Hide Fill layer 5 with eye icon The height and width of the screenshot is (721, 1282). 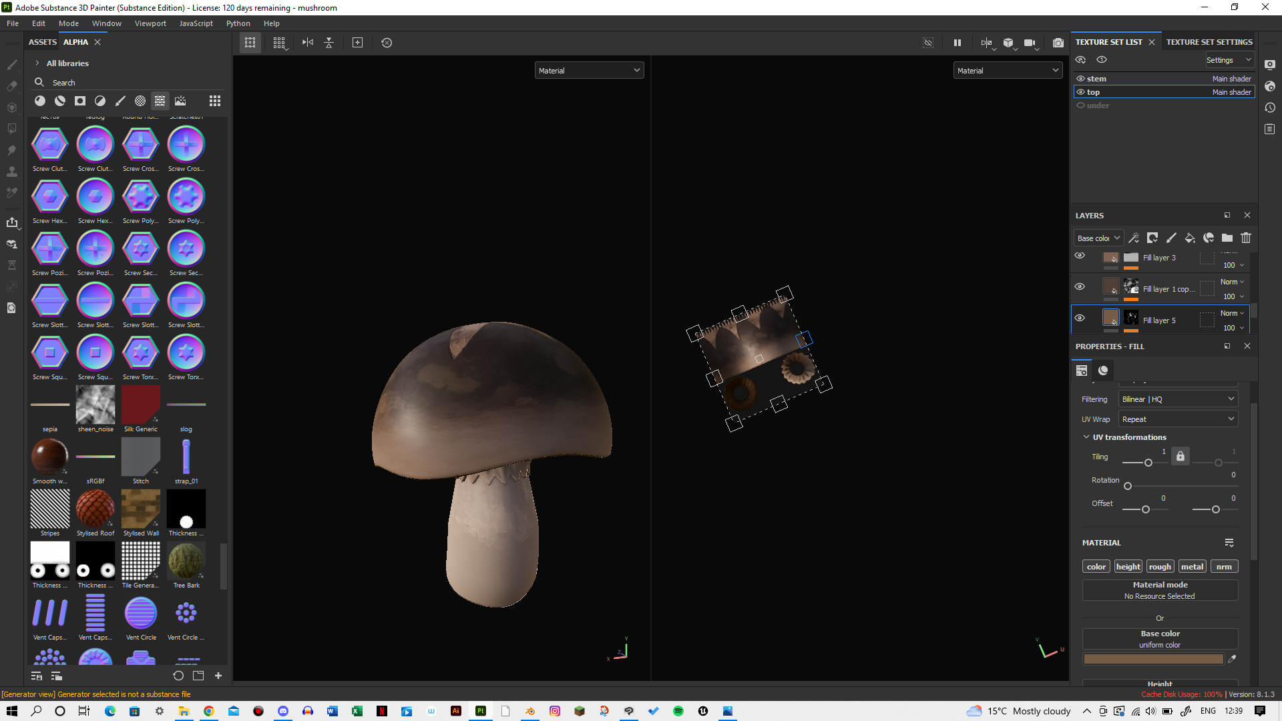coord(1080,318)
